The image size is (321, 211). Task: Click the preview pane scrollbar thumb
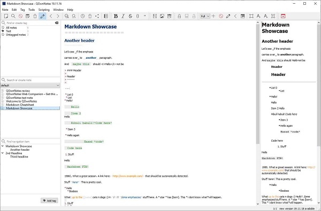pyautogui.click(x=319, y=86)
